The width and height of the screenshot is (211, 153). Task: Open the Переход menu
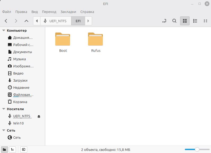pyautogui.click(x=49, y=12)
